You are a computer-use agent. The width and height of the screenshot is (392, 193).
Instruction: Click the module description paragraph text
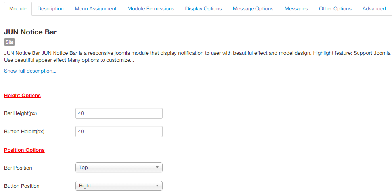197,57
